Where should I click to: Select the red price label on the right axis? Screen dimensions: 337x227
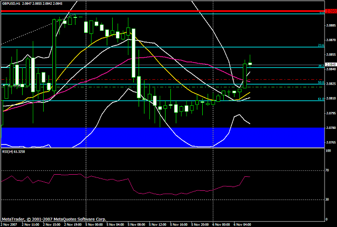(331, 11)
